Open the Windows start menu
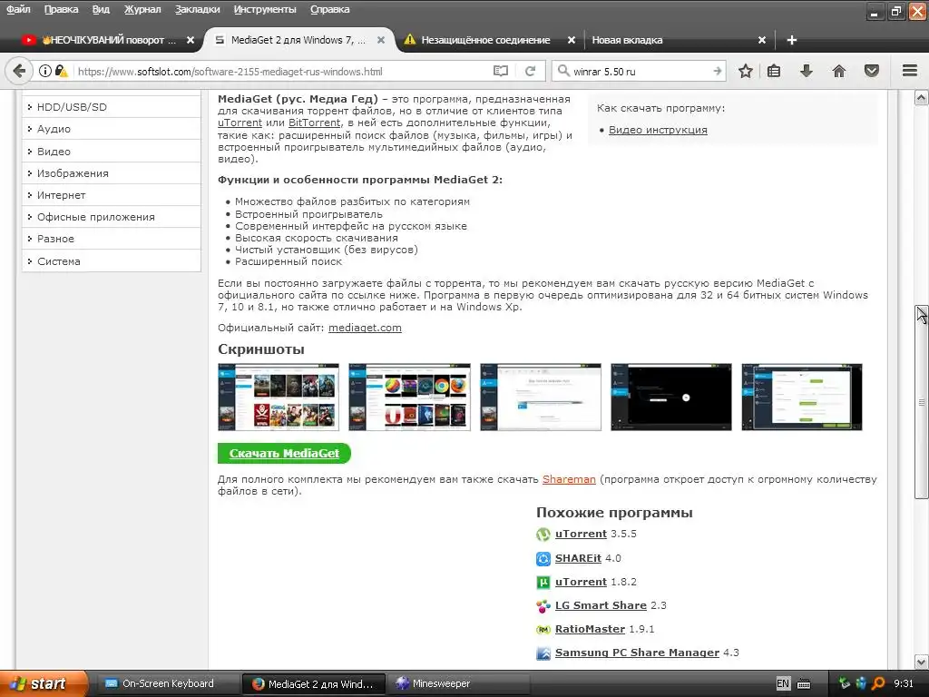The image size is (929, 697). click(x=44, y=684)
